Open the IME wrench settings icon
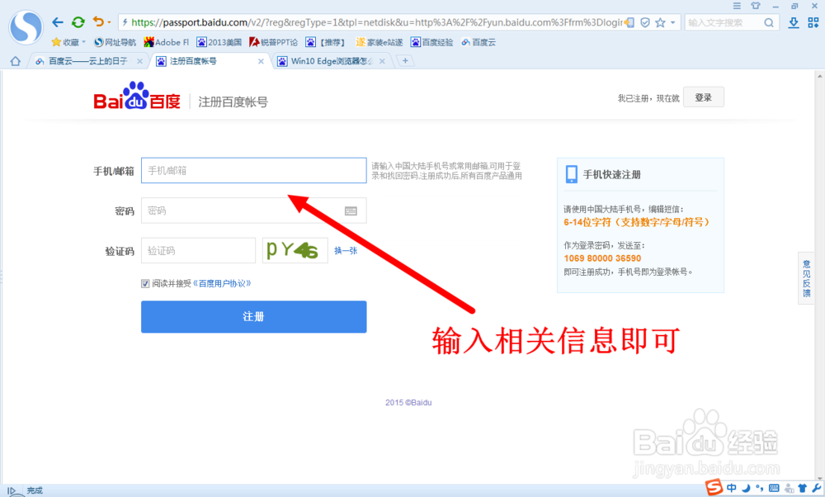Image resolution: width=825 pixels, height=497 pixels. click(x=817, y=488)
